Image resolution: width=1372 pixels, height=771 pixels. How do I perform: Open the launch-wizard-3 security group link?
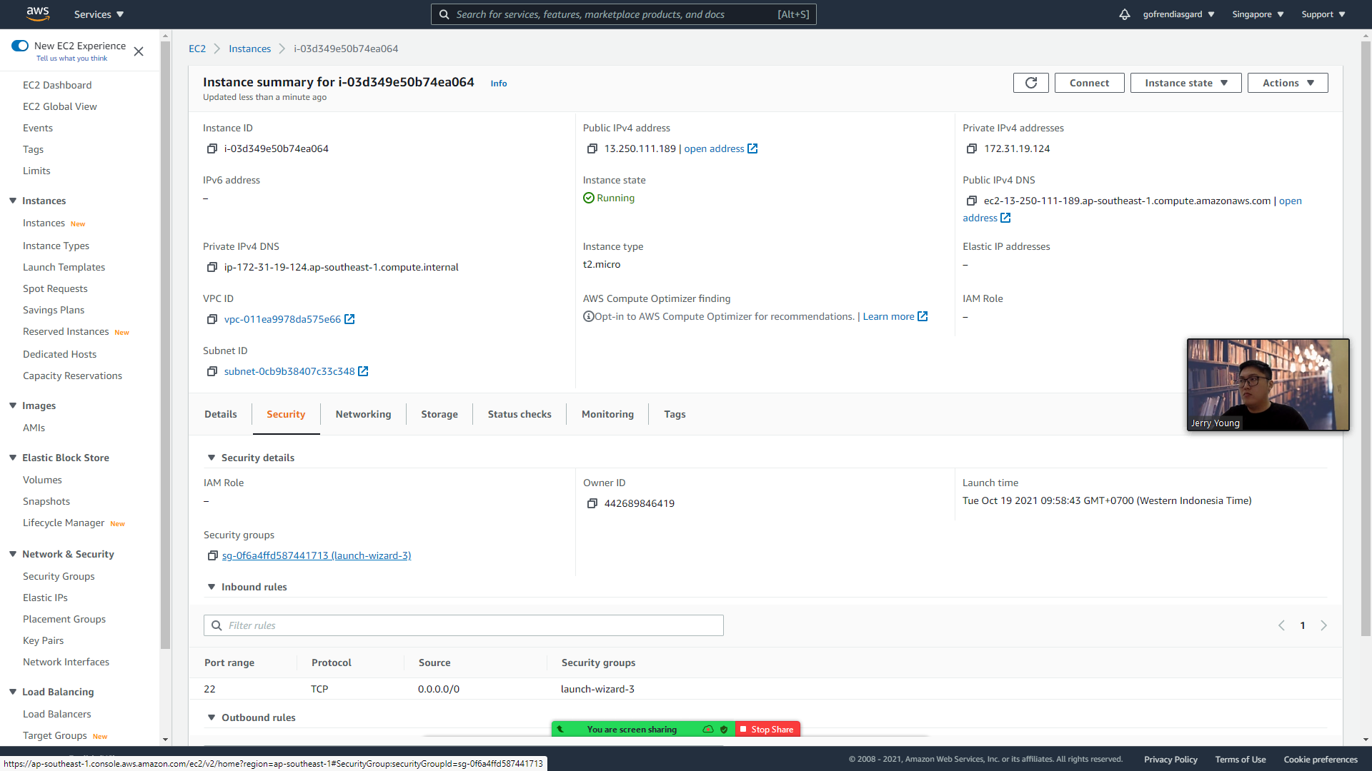(x=316, y=555)
